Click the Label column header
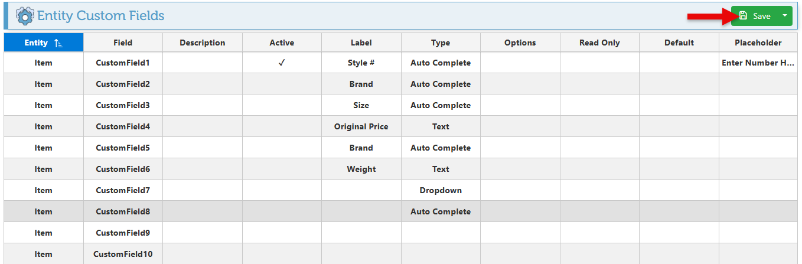 tap(361, 43)
